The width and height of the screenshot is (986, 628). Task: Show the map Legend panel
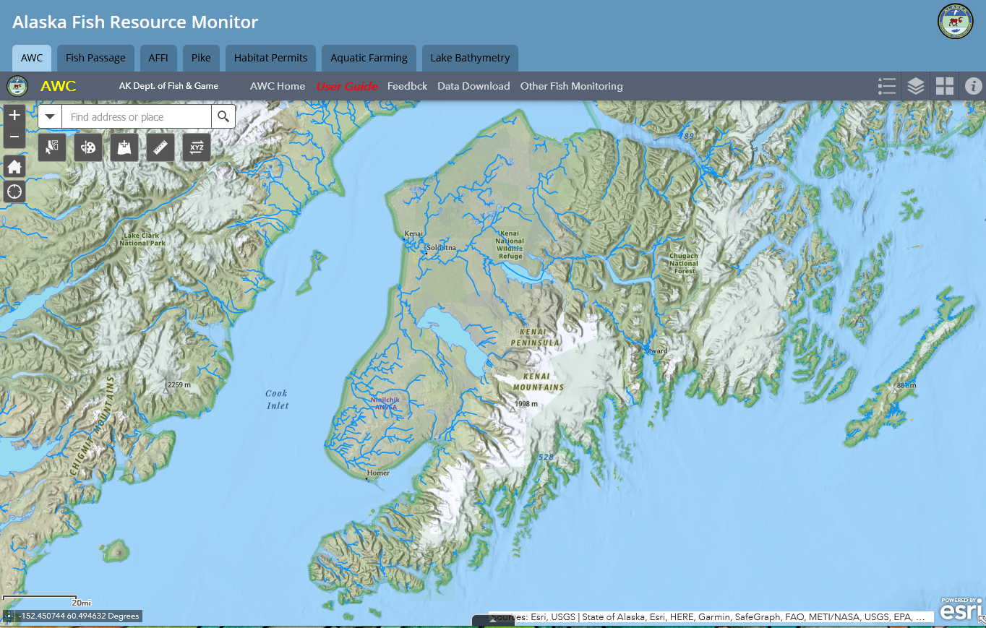click(887, 86)
